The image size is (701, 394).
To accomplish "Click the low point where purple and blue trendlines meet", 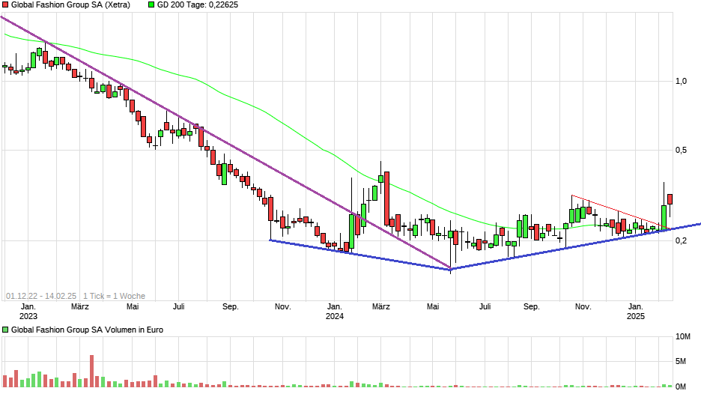I will coord(451,269).
